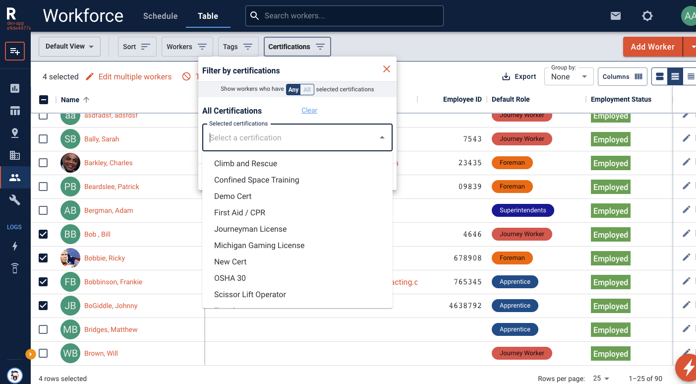
Task: Check the Bally, Sarah row checkbox
Action: point(43,139)
